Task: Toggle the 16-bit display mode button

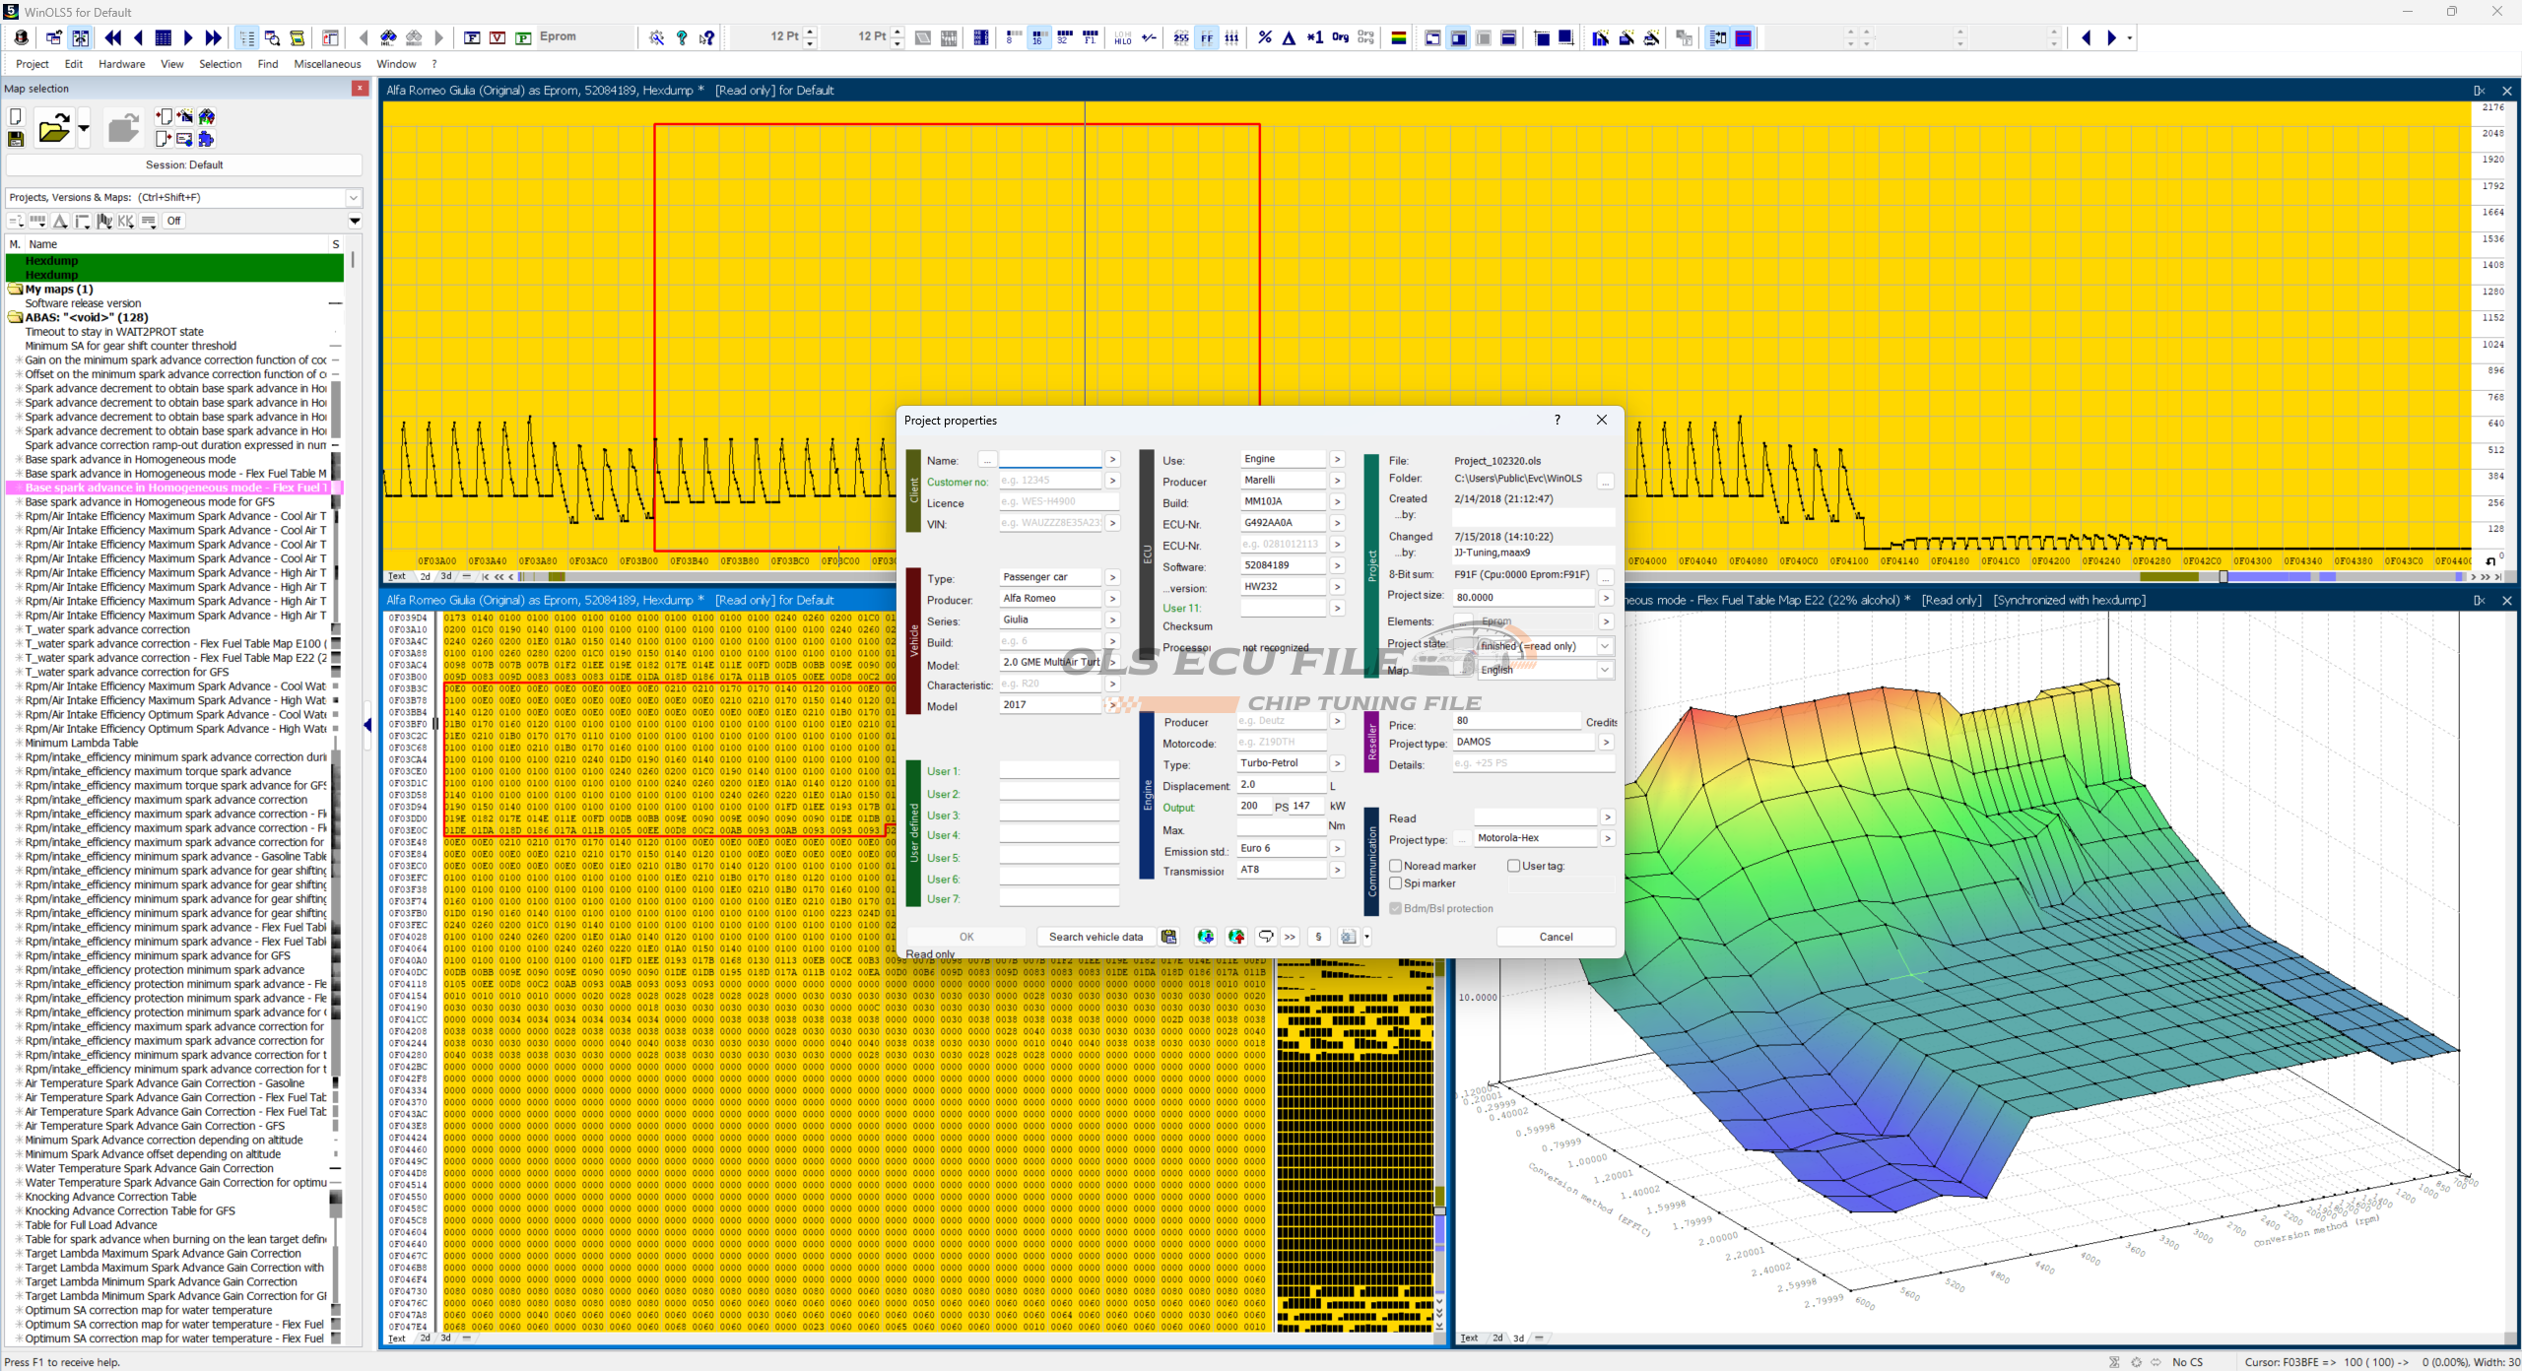Action: 1038,38
